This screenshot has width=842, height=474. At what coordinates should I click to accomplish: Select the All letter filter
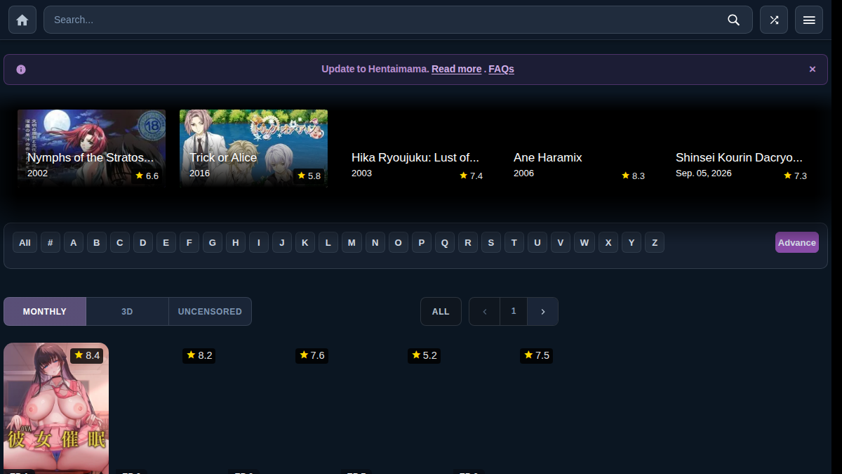click(x=25, y=242)
